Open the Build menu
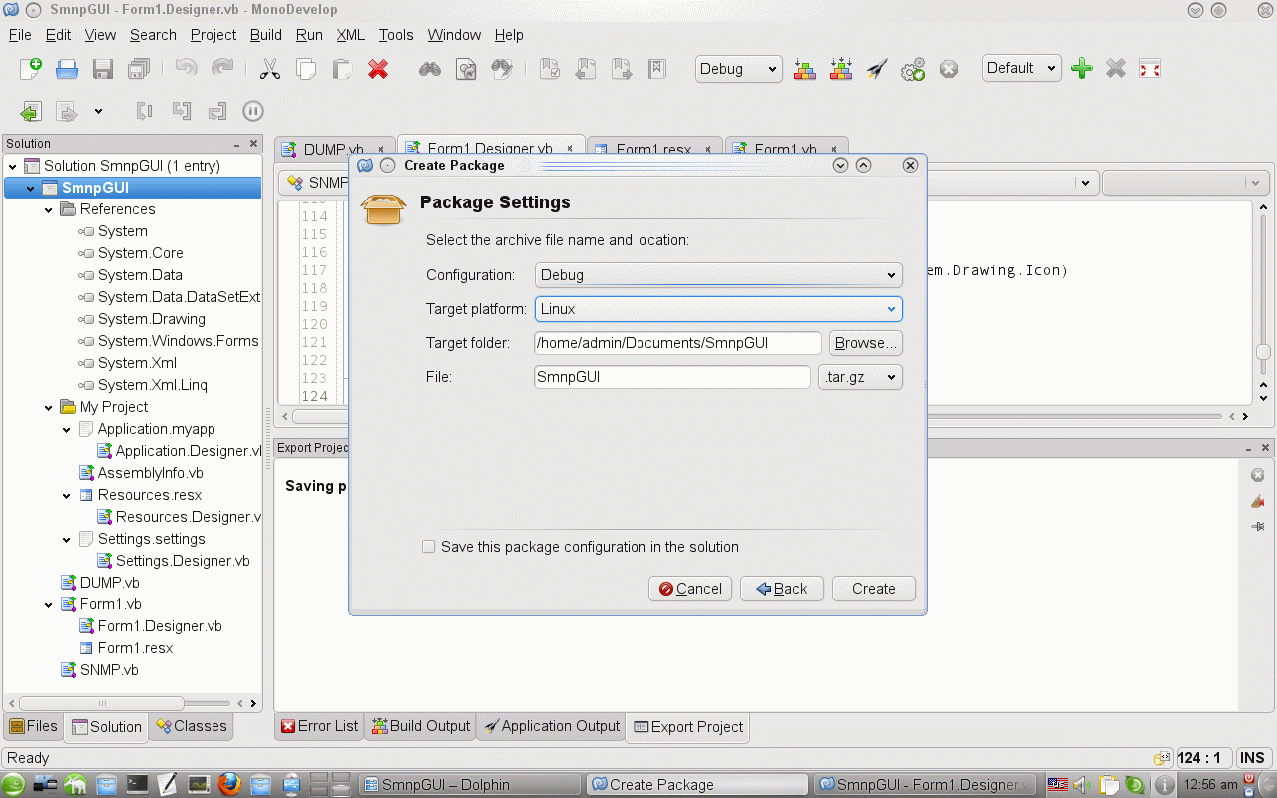 point(266,35)
